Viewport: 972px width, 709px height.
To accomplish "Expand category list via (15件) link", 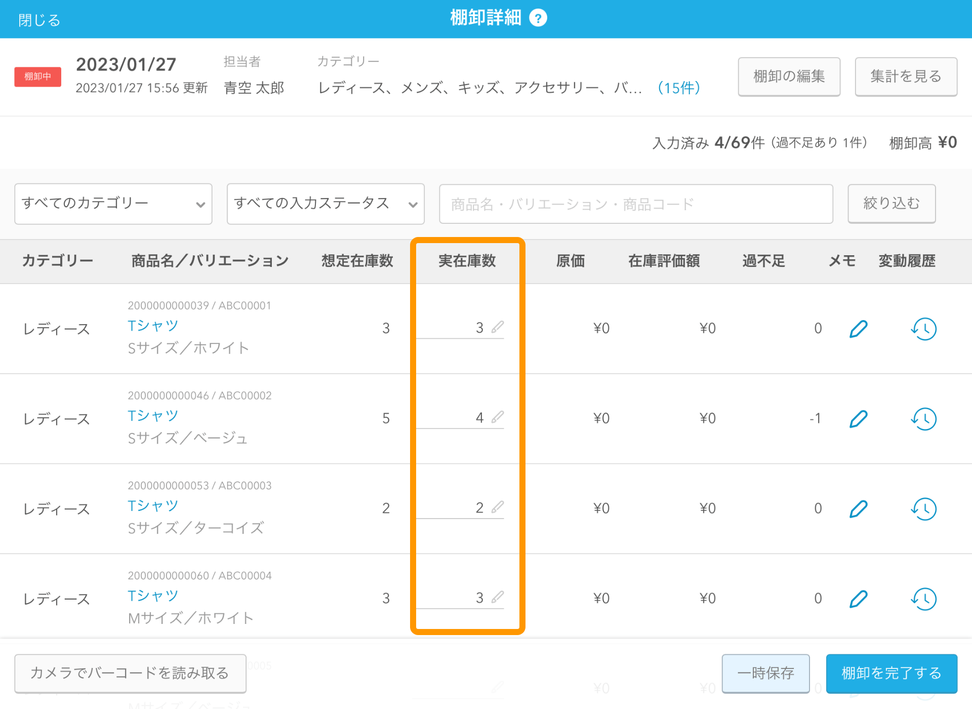I will click(x=678, y=88).
